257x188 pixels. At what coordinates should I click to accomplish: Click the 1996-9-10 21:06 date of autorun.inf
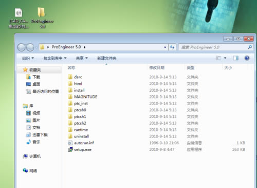(164, 143)
